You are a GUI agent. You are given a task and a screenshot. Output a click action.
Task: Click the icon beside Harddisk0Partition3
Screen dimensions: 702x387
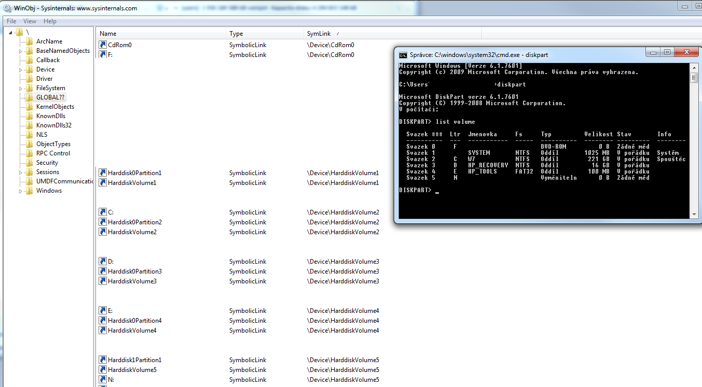[x=103, y=271]
